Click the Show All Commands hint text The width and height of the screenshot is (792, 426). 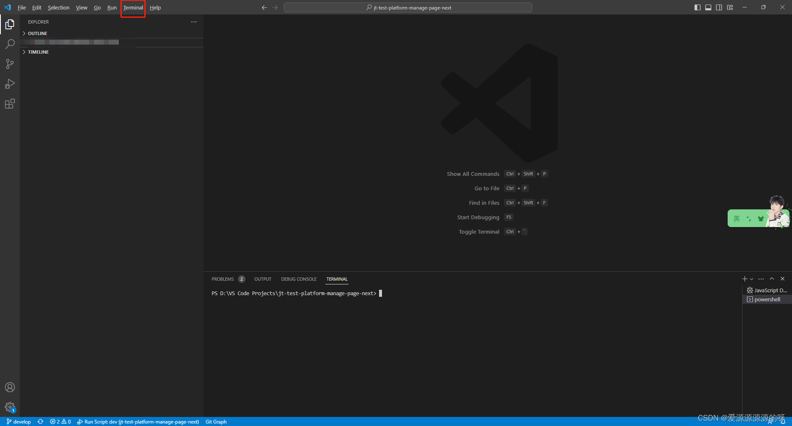click(x=473, y=174)
